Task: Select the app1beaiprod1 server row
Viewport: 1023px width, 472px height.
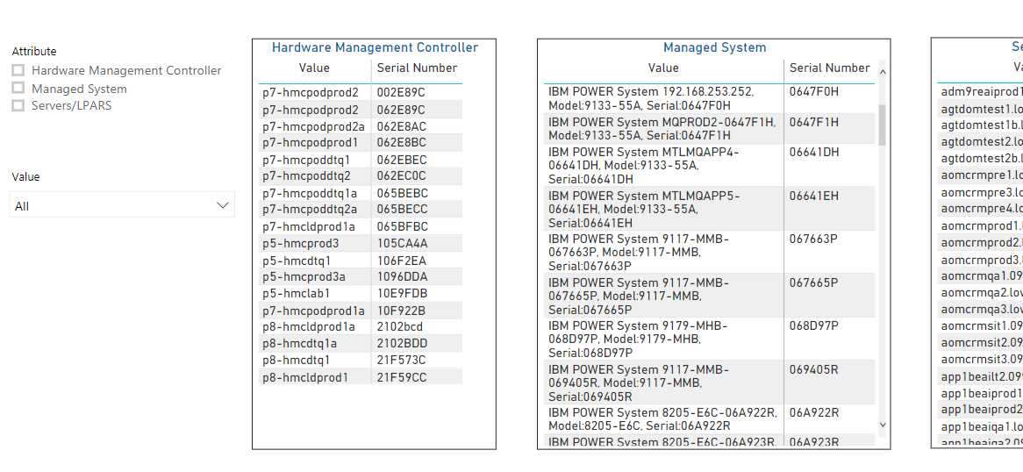Action: [980, 393]
